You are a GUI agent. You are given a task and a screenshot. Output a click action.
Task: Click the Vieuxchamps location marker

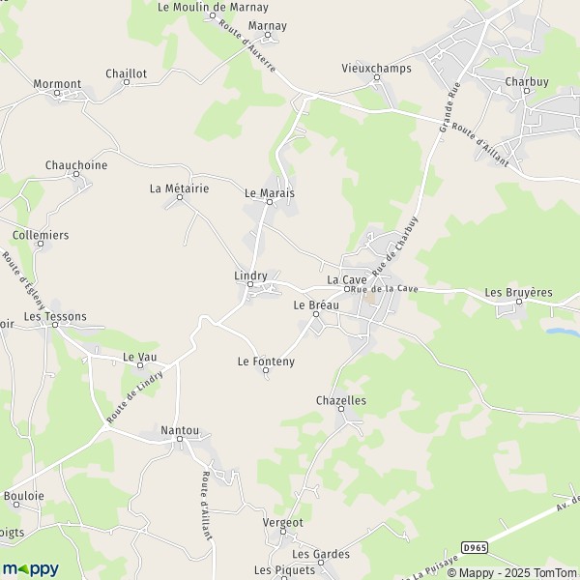tap(377, 77)
